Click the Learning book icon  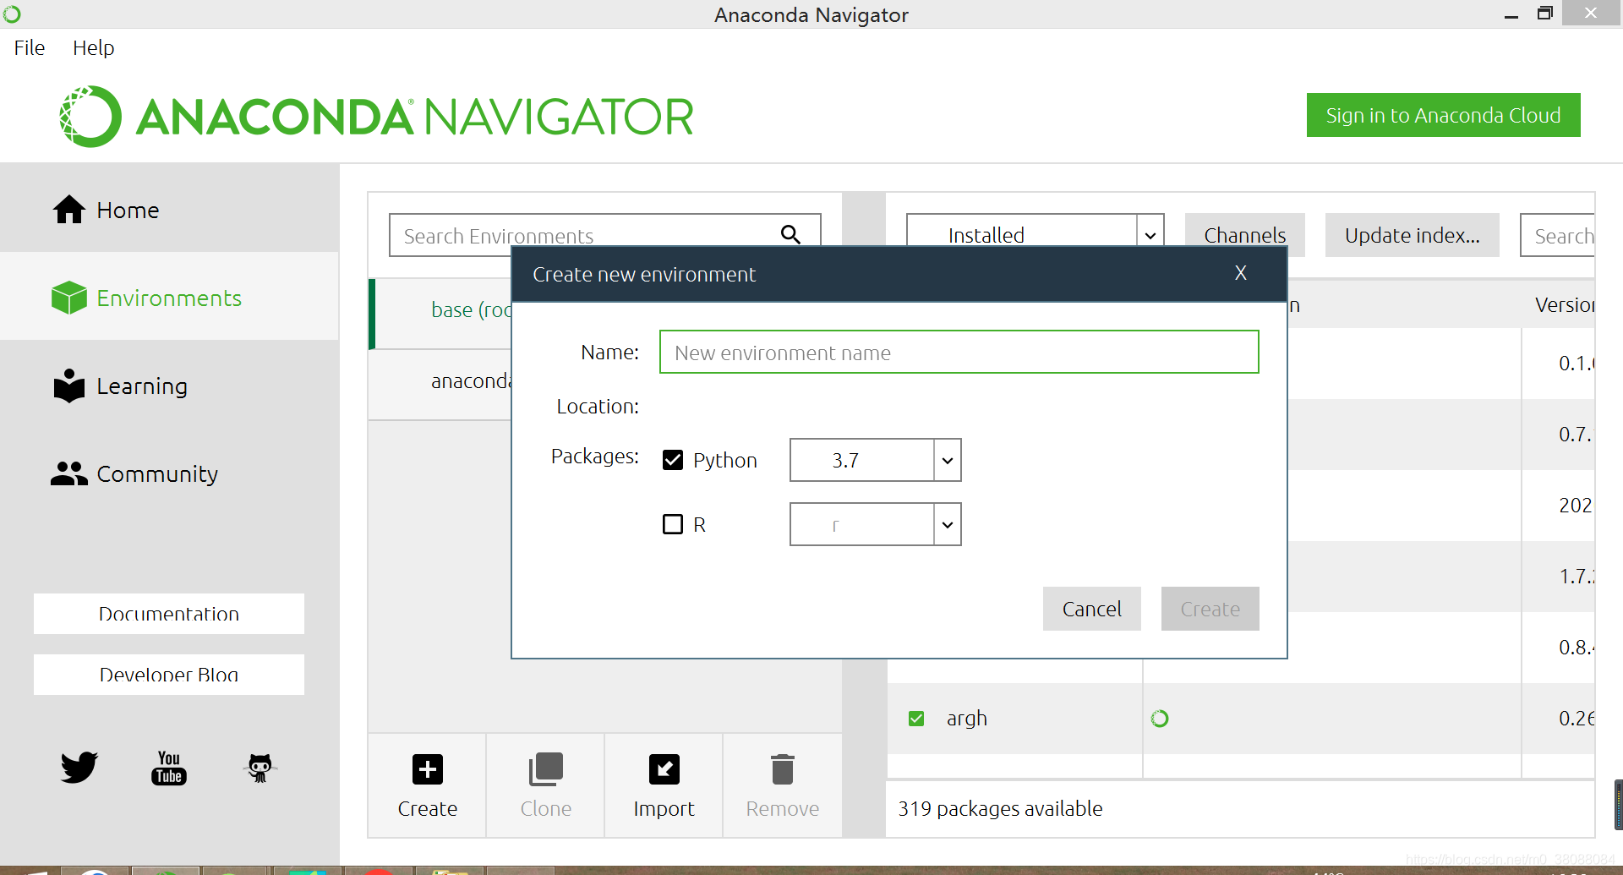(69, 386)
